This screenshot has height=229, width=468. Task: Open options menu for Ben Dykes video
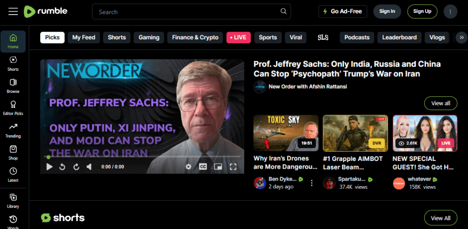click(312, 183)
